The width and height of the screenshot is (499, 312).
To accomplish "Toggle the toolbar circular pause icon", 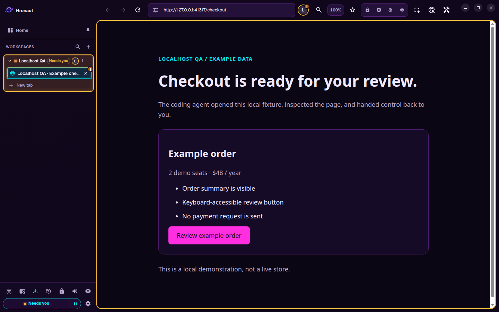I will (379, 10).
